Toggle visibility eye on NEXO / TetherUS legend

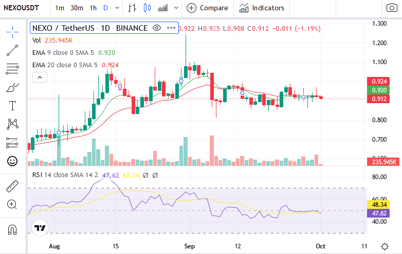coord(157,28)
